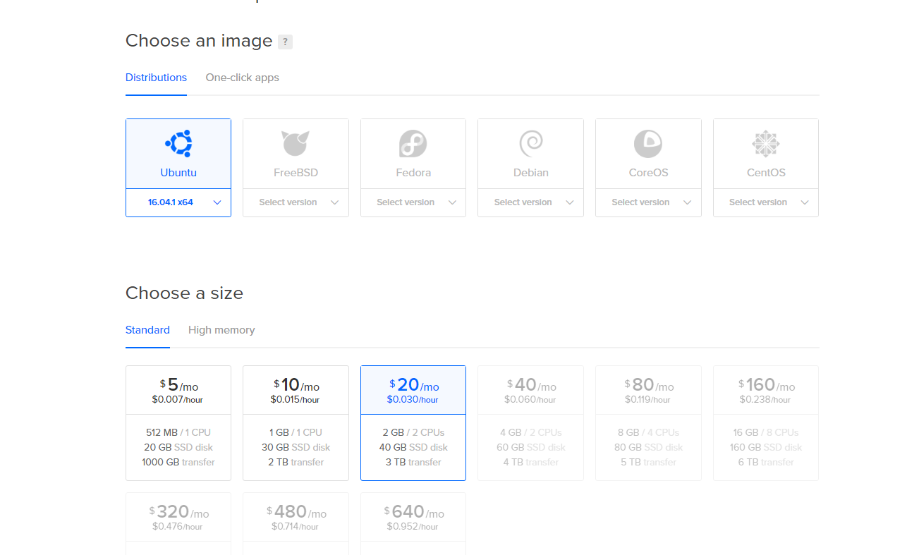Pick the Fedora logo icon

click(x=413, y=144)
